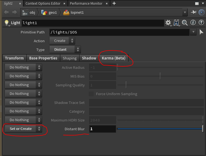Enable Force Uniform Sampling checkbox
This screenshot has height=156, width=206.
(91, 94)
